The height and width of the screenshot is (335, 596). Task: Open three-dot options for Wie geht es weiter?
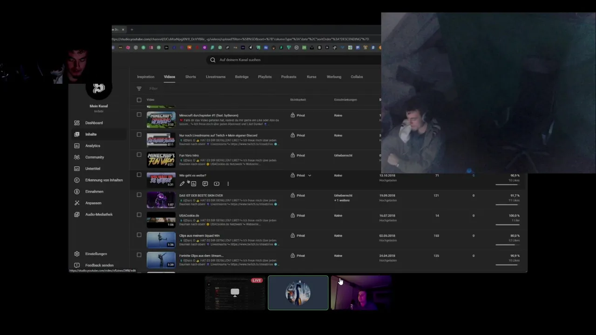click(228, 184)
